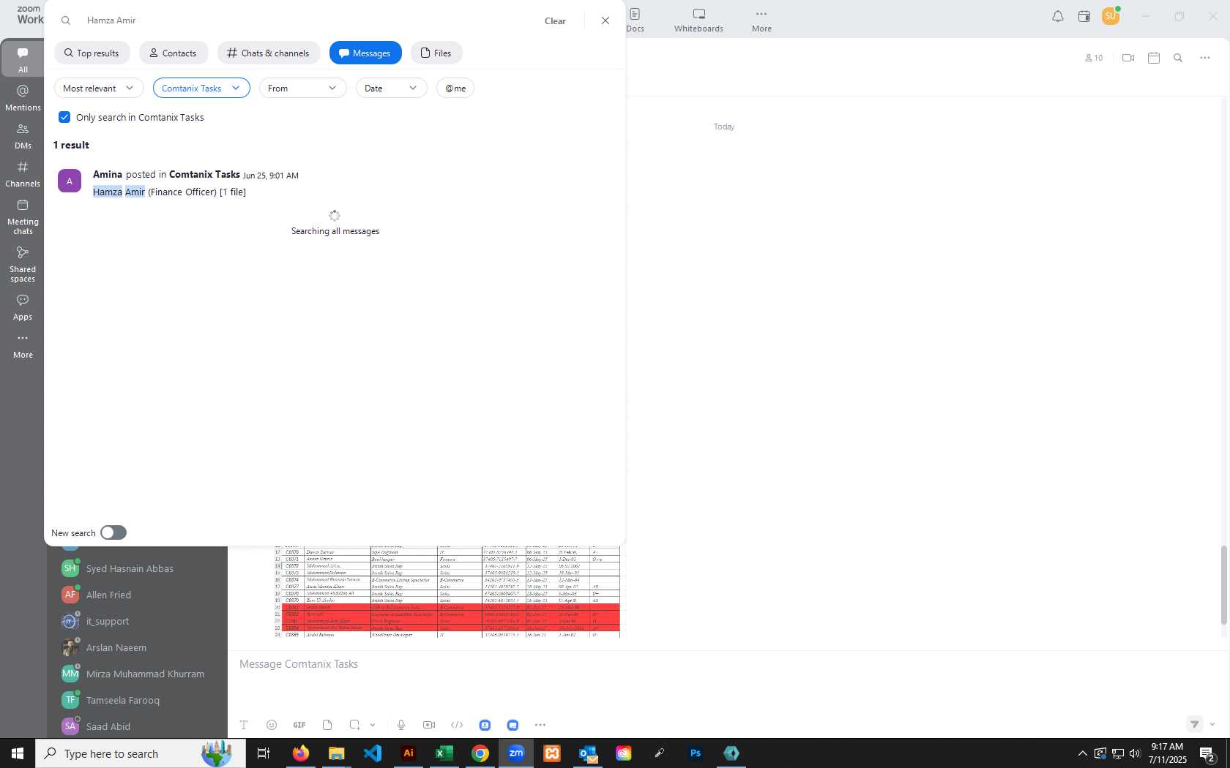Close the search panel

(x=605, y=20)
